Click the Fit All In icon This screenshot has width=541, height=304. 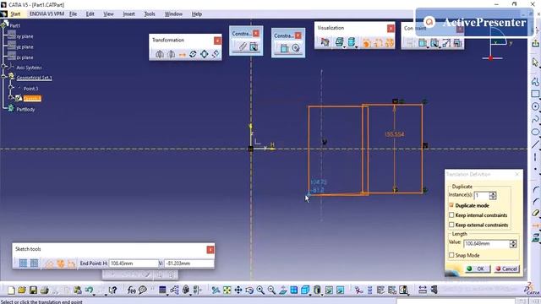227,290
